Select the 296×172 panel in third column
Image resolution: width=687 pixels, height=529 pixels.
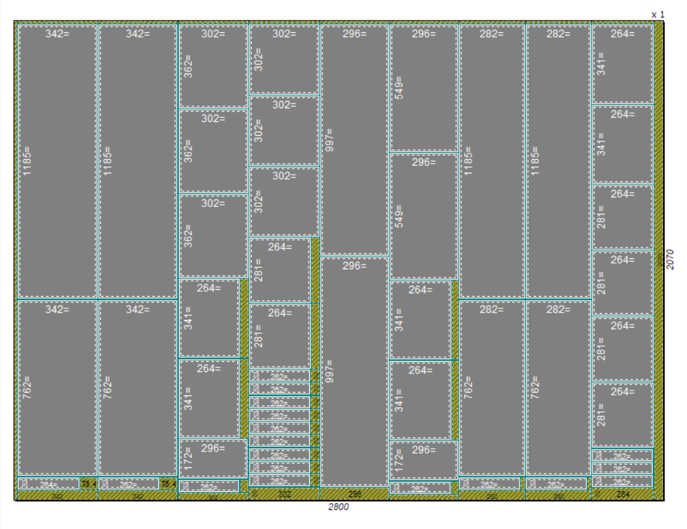(213, 458)
